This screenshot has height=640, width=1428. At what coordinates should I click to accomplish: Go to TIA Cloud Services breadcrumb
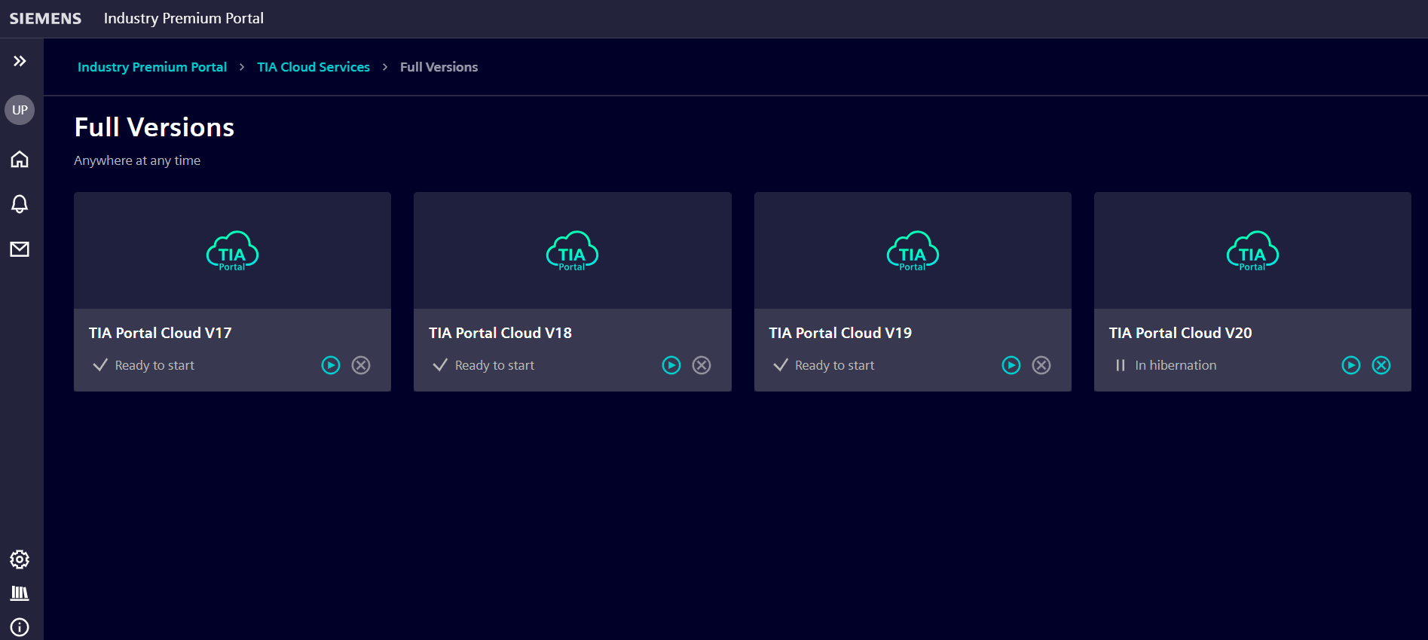tap(313, 67)
